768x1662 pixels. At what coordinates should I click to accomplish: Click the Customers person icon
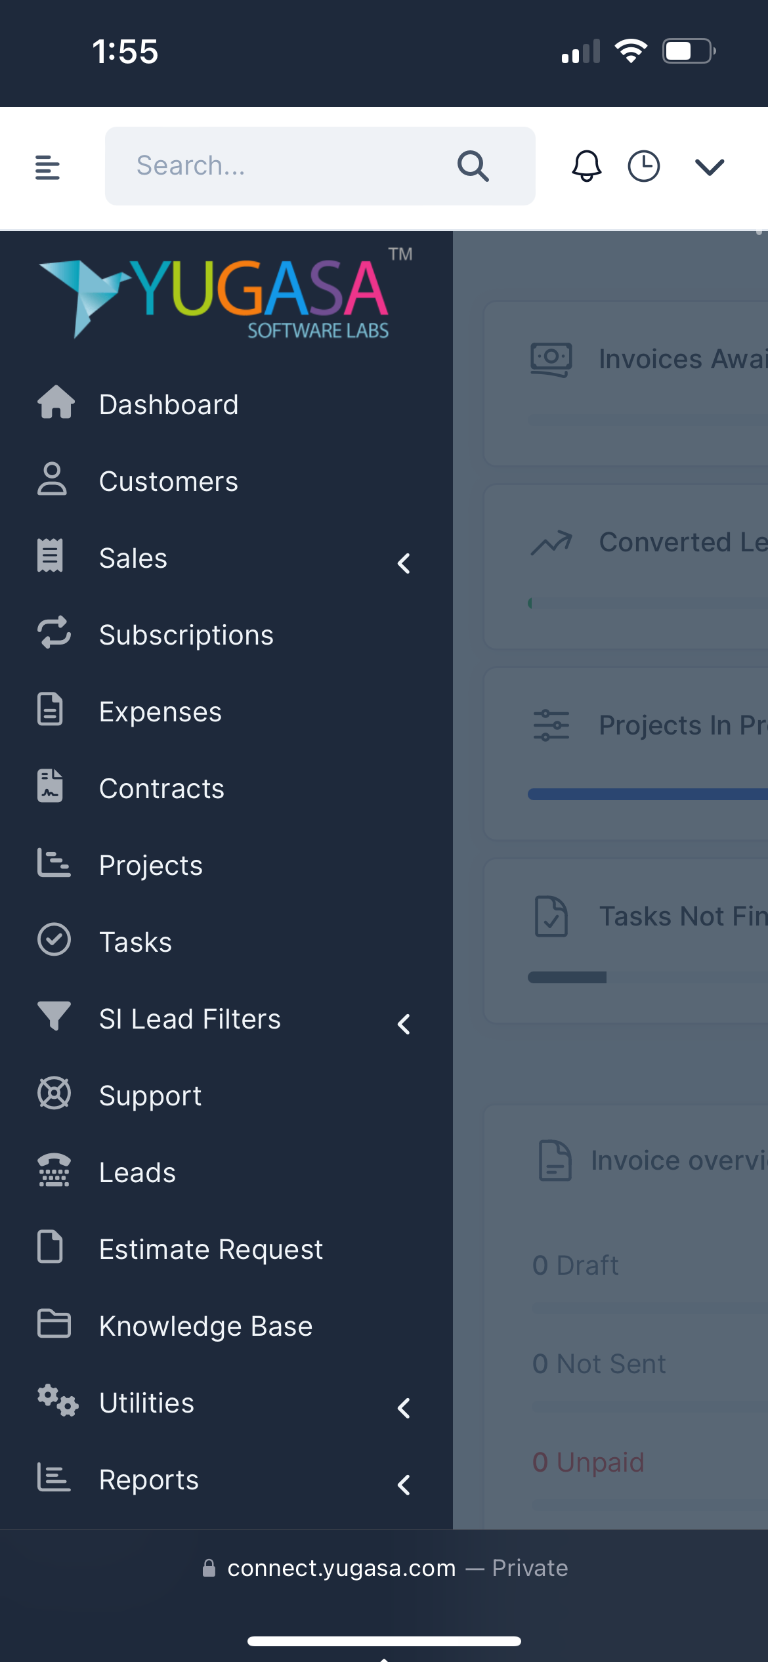point(52,479)
